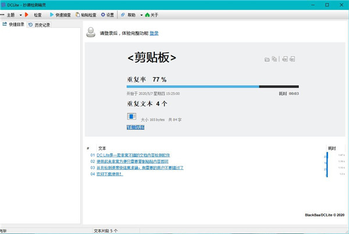Viewport: 349px width, 234px height.
Task: Expand the dropdown arrow beside 帮助
Action: tap(141, 15)
